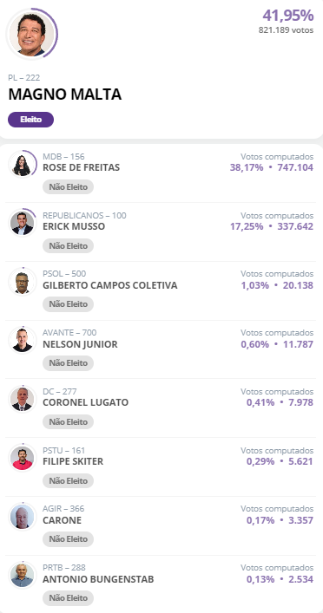Viewport: 323px width, 613px height.
Task: Click Magno Malta's profile photo
Action: tap(31, 34)
